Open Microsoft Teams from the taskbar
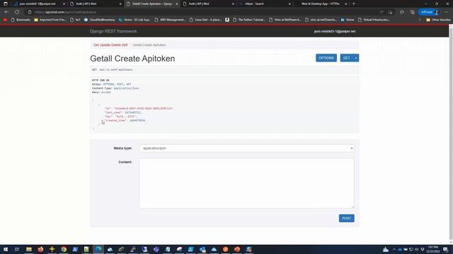The image size is (453, 254). pos(156,249)
